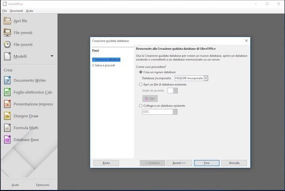Click the 'File recenti' label
The width and height of the screenshot is (285, 191).
23,44
